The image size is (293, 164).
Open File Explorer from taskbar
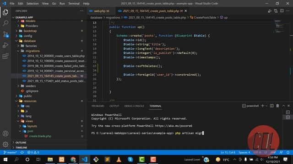click(50, 159)
